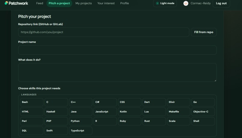Image resolution: width=242 pixels, height=138 pixels.
Task: Choose the Objective-C skill
Action: coord(203,112)
